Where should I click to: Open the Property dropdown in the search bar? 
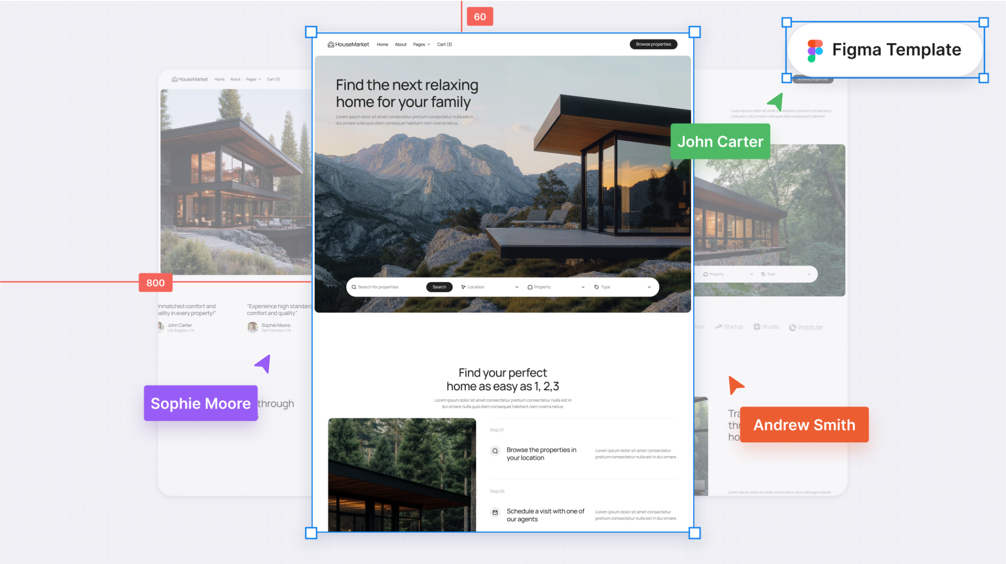[x=583, y=287]
